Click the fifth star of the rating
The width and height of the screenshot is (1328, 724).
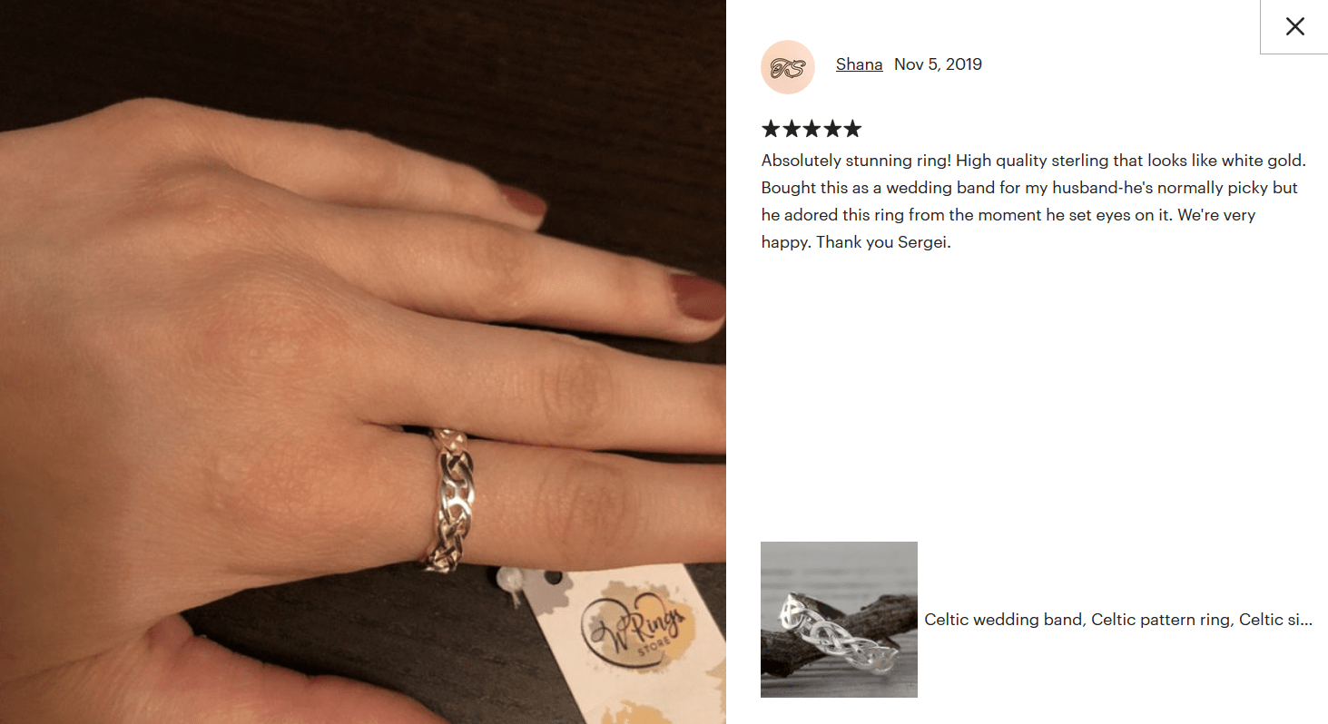point(851,129)
